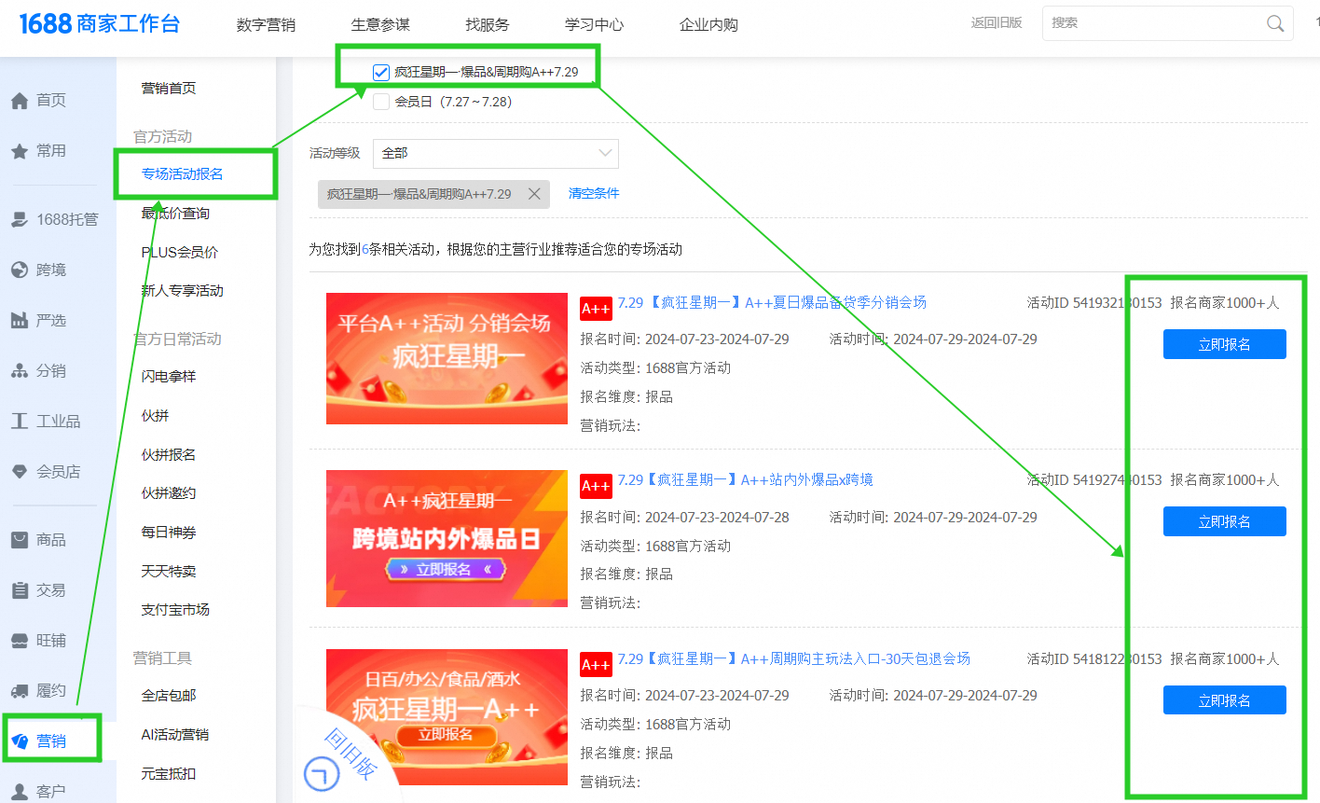Image resolution: width=1320 pixels, height=803 pixels.
Task: Expand the 活动等级 dropdown
Action: tap(495, 153)
